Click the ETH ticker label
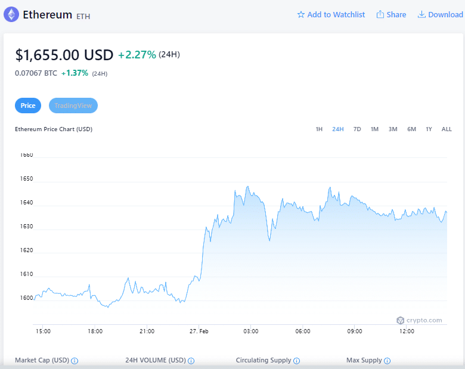465x369 pixels. tap(83, 16)
